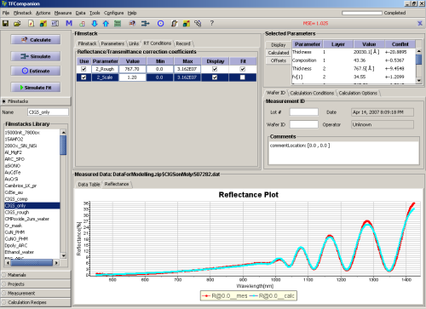Image resolution: width=426 pixels, height=309 pixels.
Task: Click the question mark help icon
Action: [211, 23]
